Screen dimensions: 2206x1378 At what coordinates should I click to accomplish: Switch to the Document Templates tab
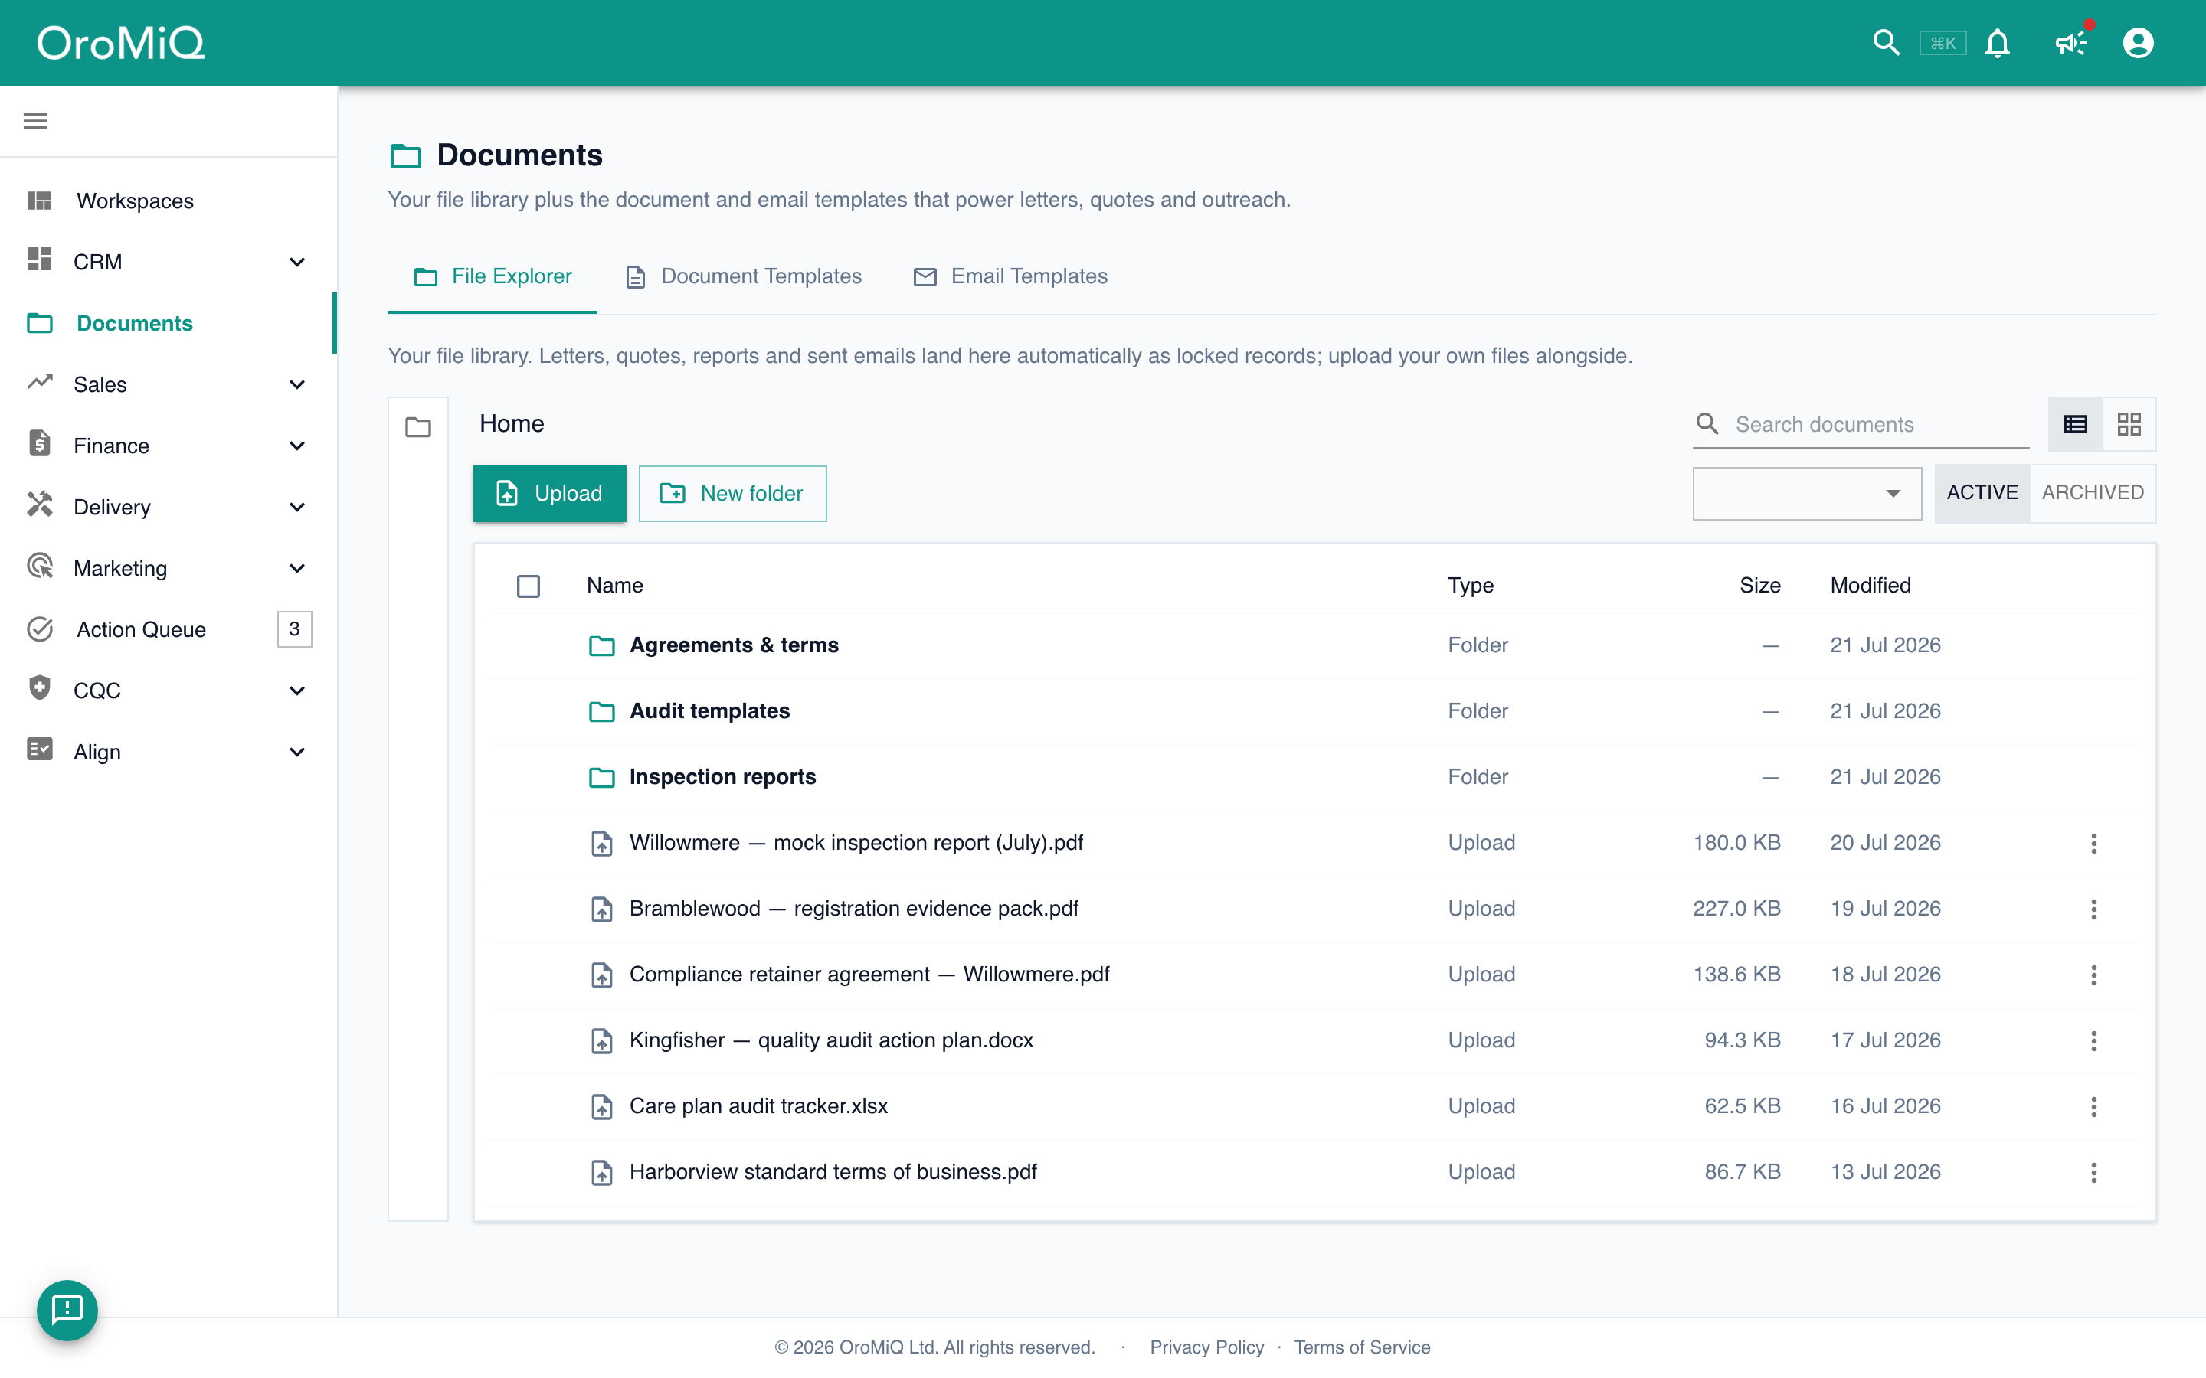click(x=743, y=276)
